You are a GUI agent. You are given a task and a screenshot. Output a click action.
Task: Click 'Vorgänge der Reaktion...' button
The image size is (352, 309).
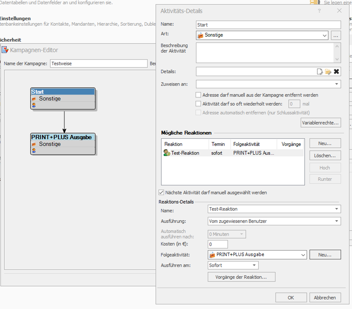point(241,277)
